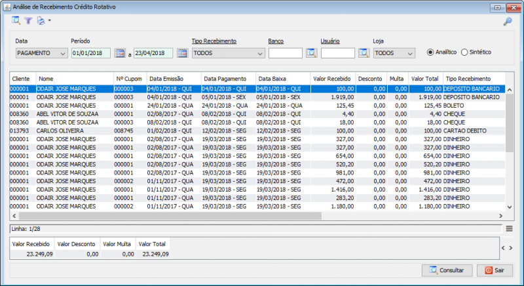524x286 pixels.
Task: Select the row with Valor Recebido 981,00
Action: pos(257,173)
